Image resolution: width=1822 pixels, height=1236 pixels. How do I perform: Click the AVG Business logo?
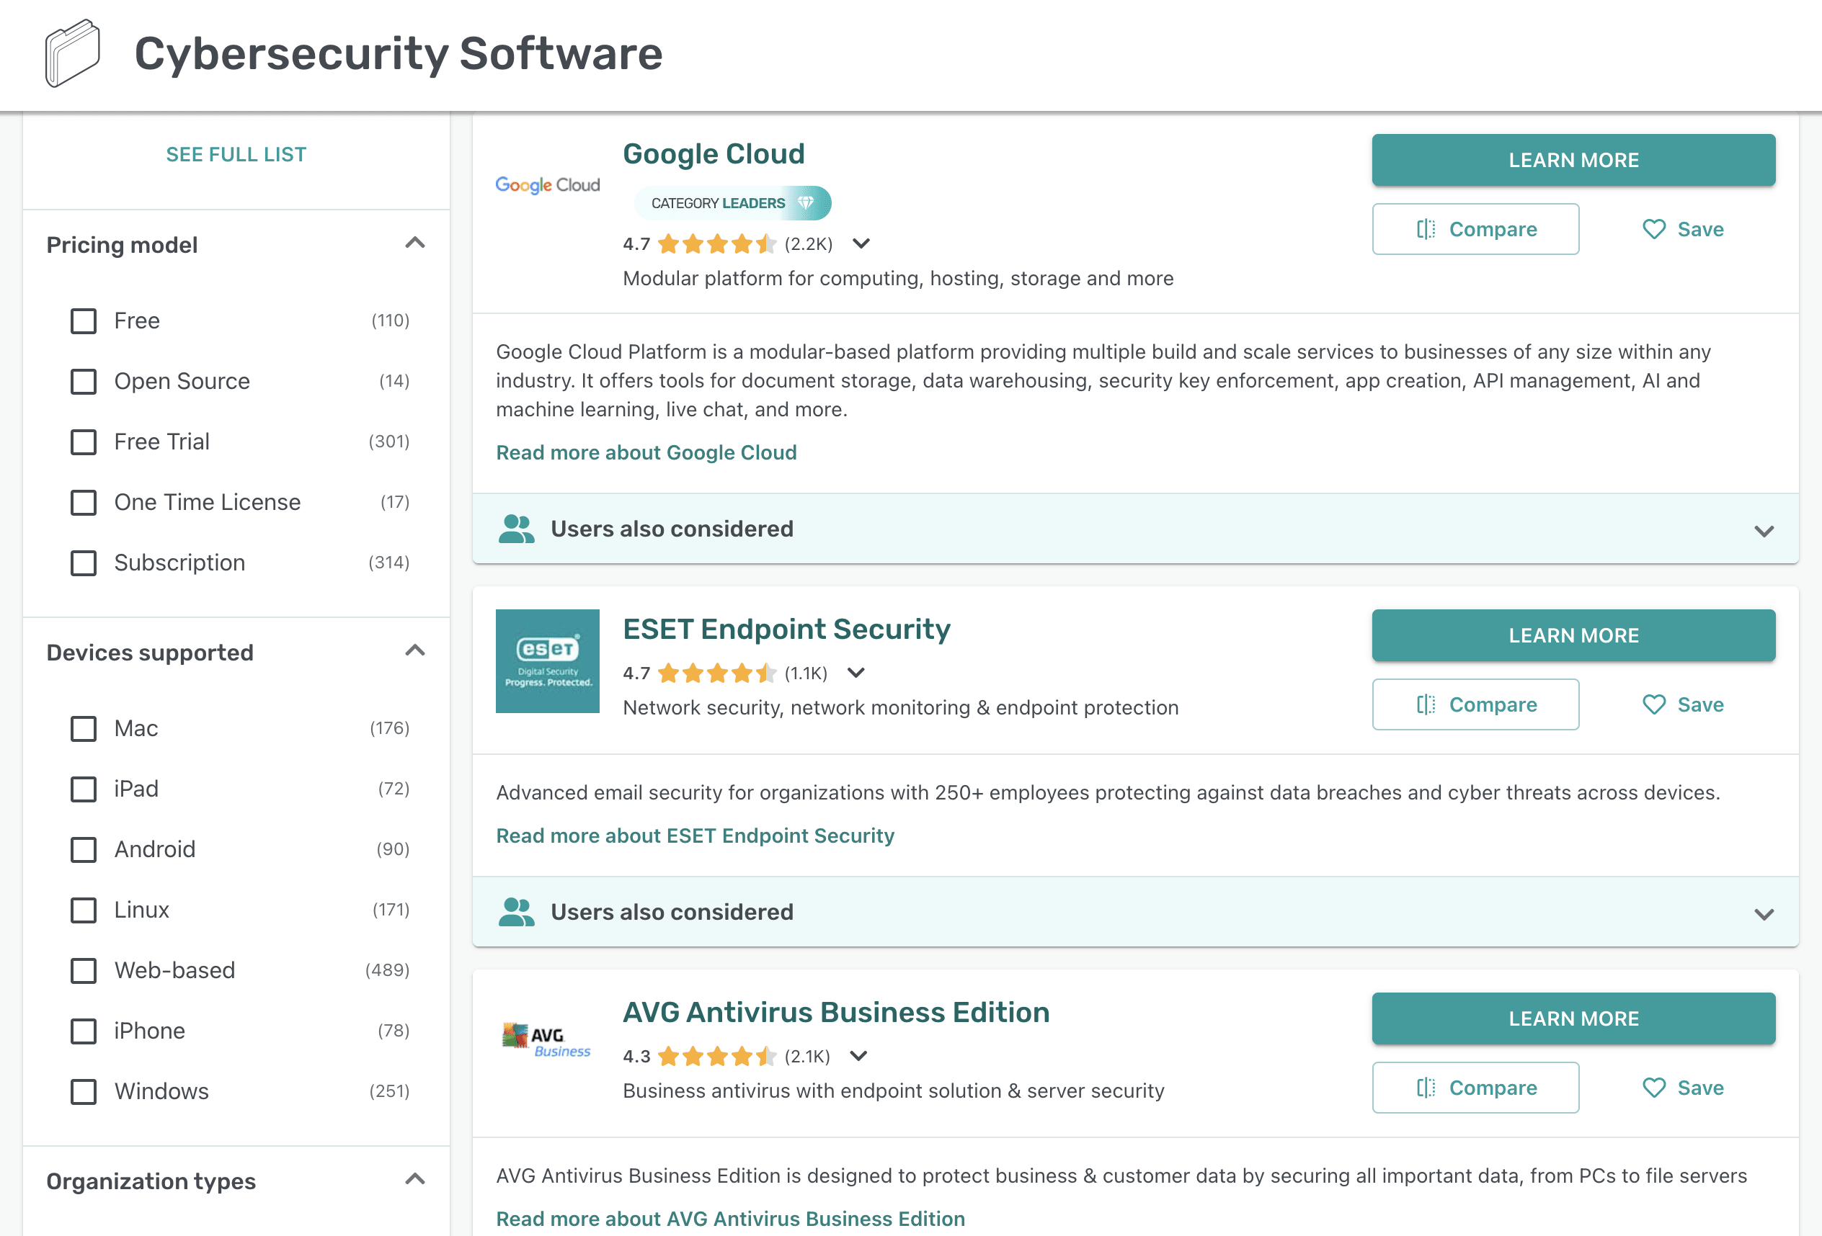click(545, 1039)
